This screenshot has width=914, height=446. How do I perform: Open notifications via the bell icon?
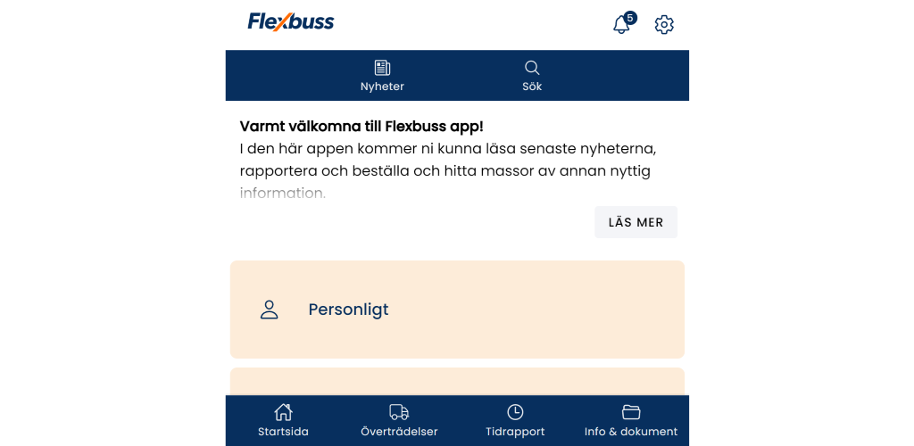621,25
